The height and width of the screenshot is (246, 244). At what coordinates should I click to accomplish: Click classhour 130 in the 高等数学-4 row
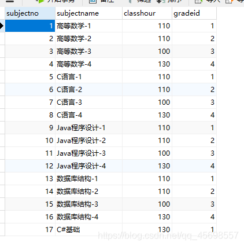pos(147,64)
